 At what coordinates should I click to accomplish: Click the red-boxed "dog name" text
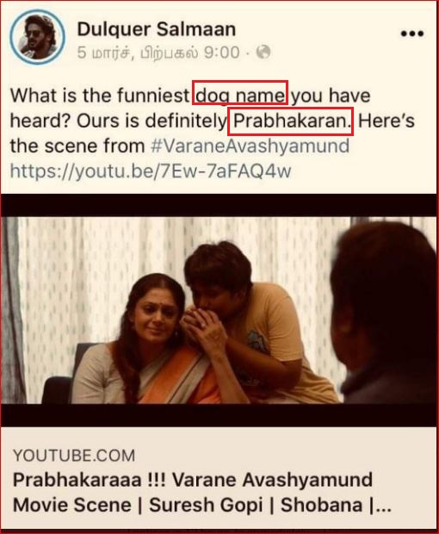coord(240,96)
